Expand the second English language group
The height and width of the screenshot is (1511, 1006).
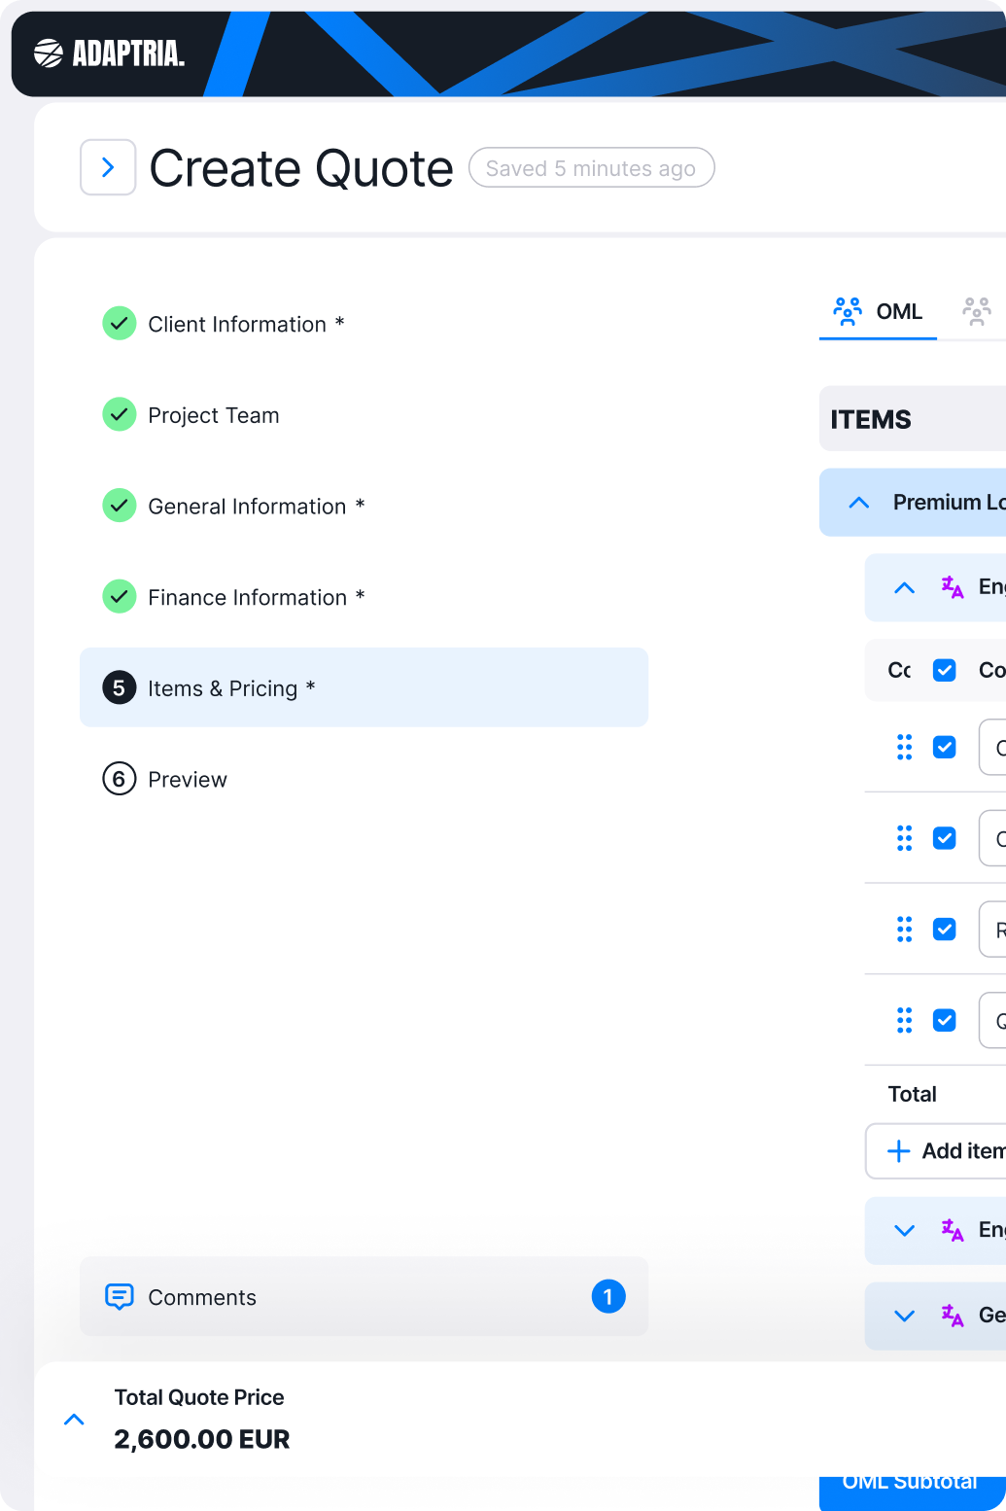904,1230
